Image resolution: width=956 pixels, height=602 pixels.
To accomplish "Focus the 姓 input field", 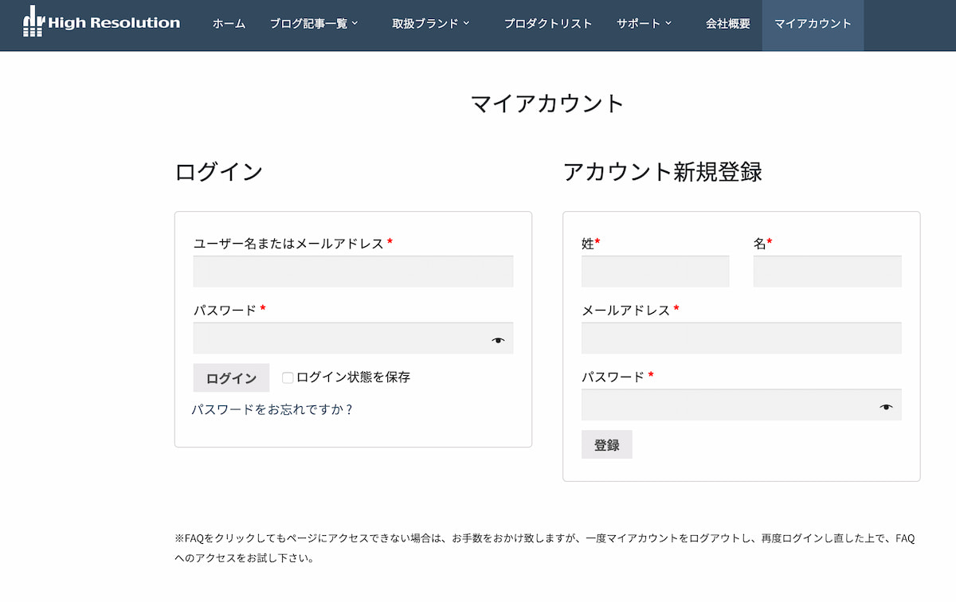I will click(x=656, y=272).
